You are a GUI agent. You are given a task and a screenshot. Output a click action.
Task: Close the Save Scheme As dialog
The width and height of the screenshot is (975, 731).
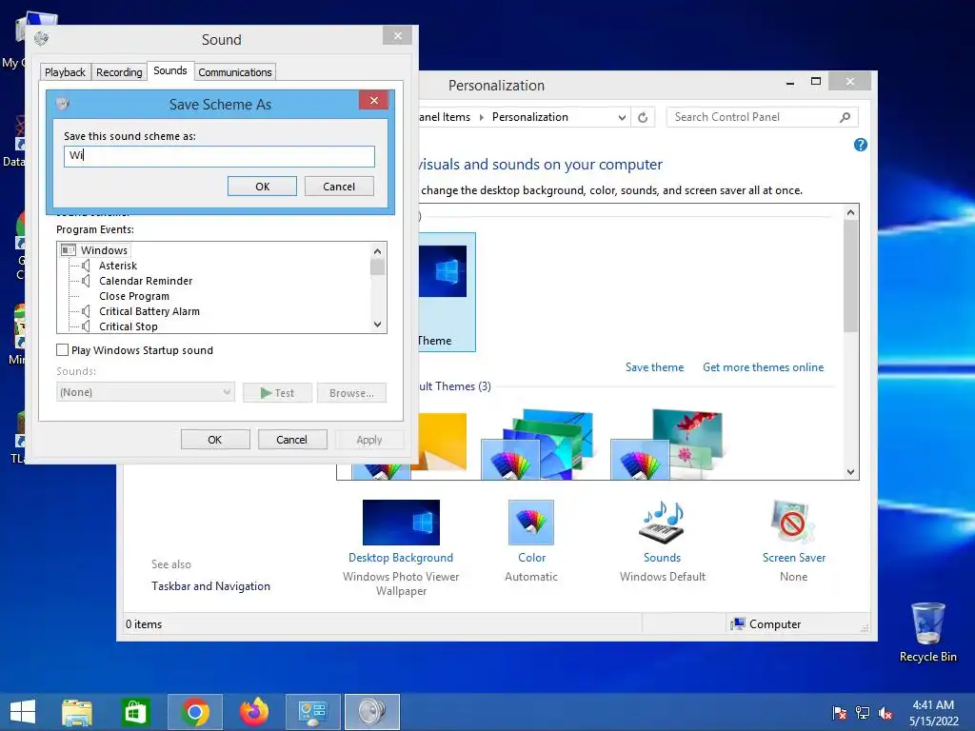(x=373, y=100)
